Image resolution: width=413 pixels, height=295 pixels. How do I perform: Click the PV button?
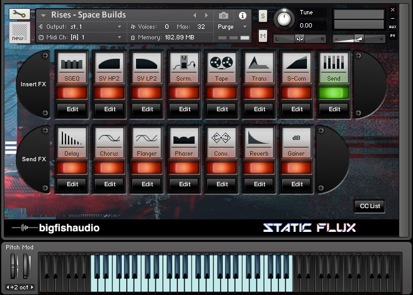392,36
